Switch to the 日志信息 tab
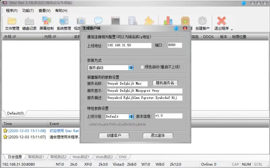 pos(15,157)
